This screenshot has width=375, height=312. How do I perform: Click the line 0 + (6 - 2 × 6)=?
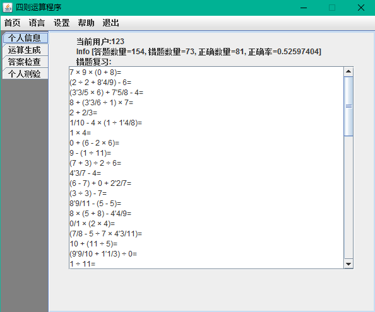pos(95,143)
